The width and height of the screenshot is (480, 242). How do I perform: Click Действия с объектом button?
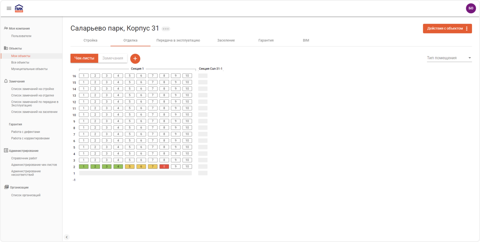(447, 29)
